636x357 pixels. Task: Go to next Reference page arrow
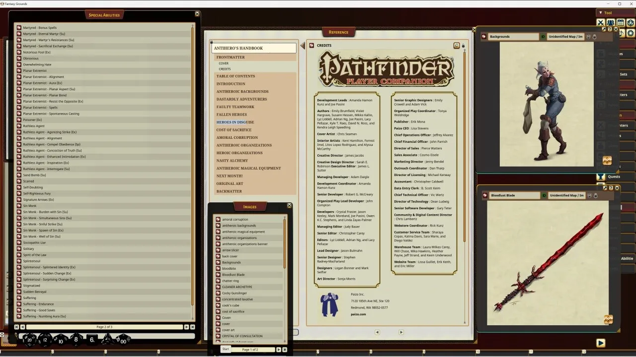(401, 332)
